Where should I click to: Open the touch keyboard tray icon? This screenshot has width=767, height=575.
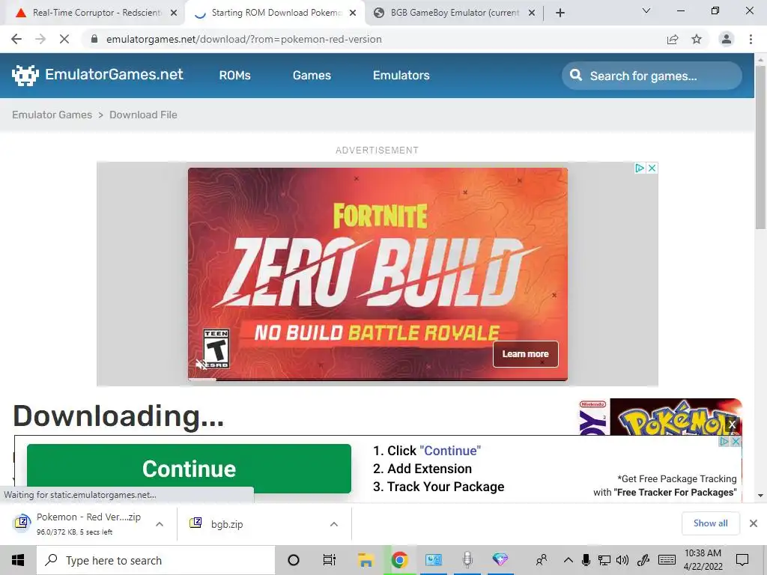coord(667,560)
